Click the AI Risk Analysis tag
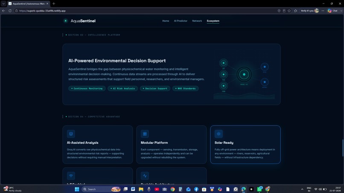This screenshot has height=193, width=344. pos(122,88)
